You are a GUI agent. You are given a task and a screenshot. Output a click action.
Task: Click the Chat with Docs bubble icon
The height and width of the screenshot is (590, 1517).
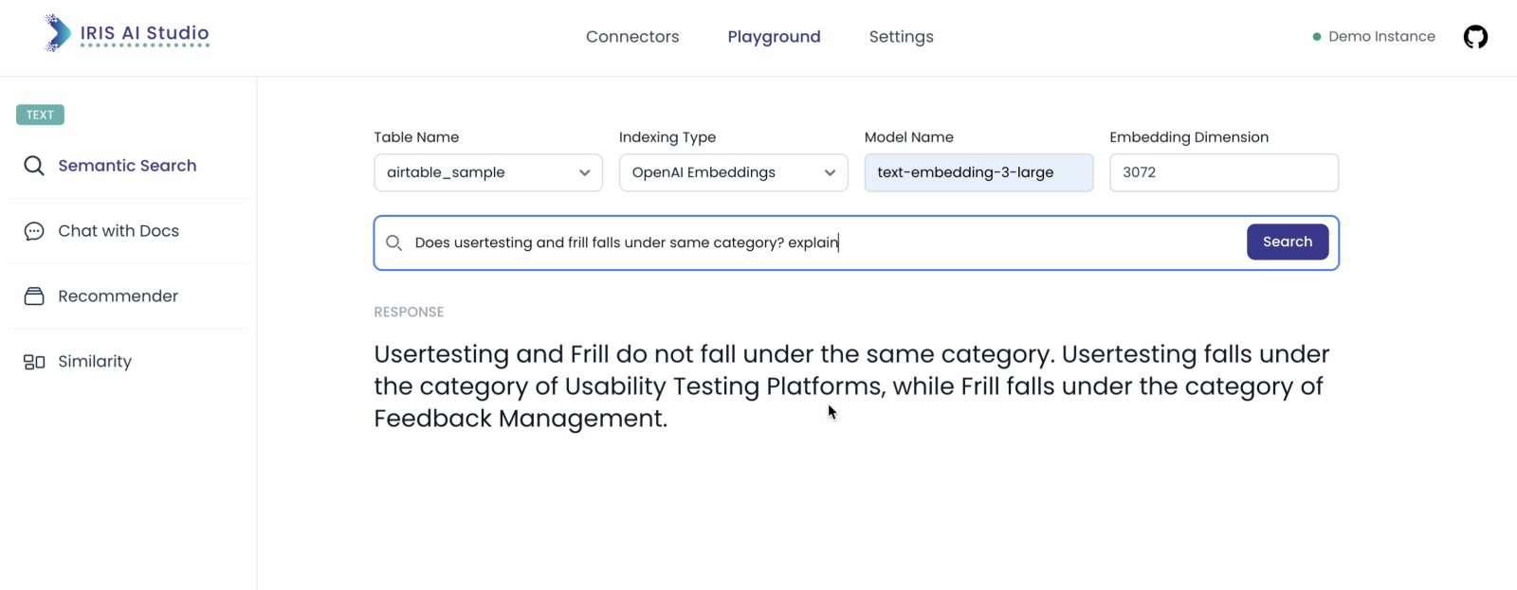34,231
